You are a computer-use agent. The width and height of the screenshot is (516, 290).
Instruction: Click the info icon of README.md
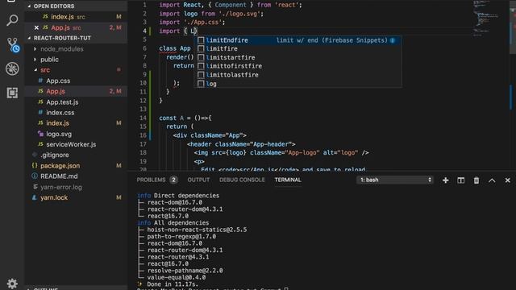pos(35,176)
